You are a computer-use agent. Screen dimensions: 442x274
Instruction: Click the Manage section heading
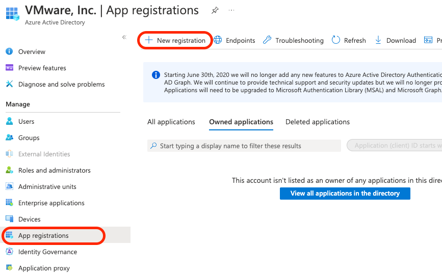point(18,104)
